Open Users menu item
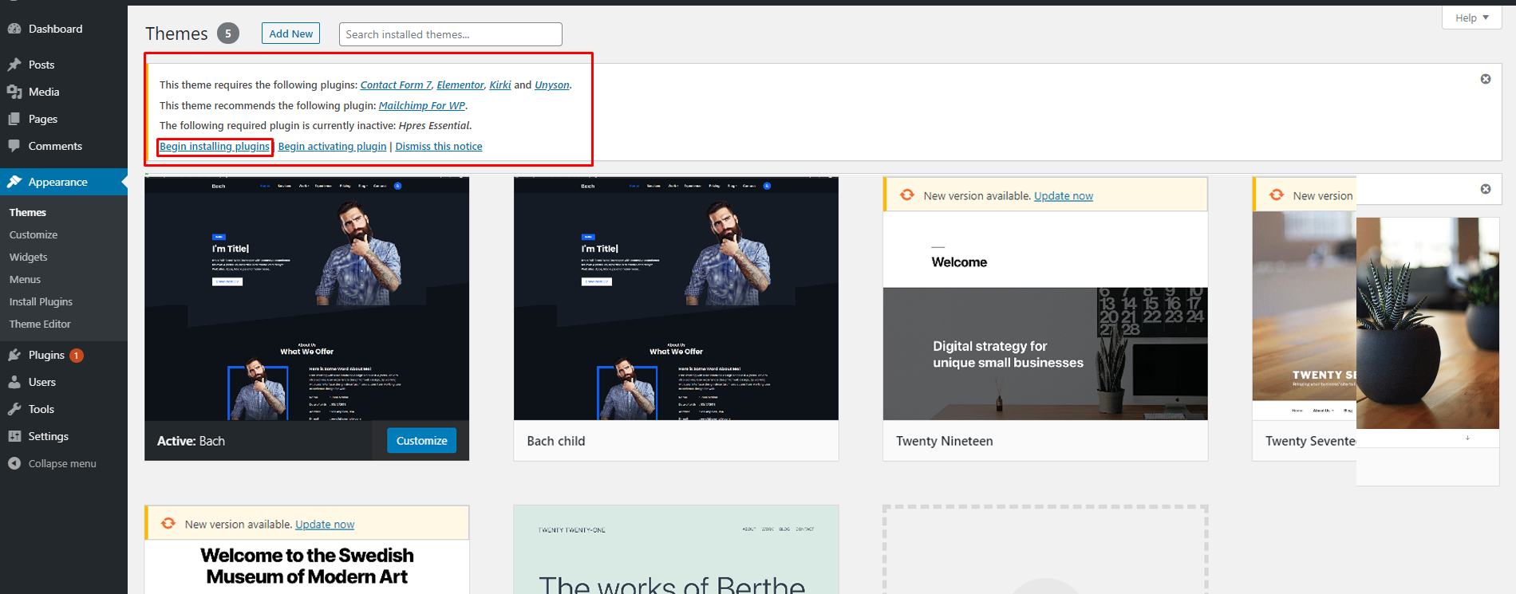1516x594 pixels. [64, 382]
